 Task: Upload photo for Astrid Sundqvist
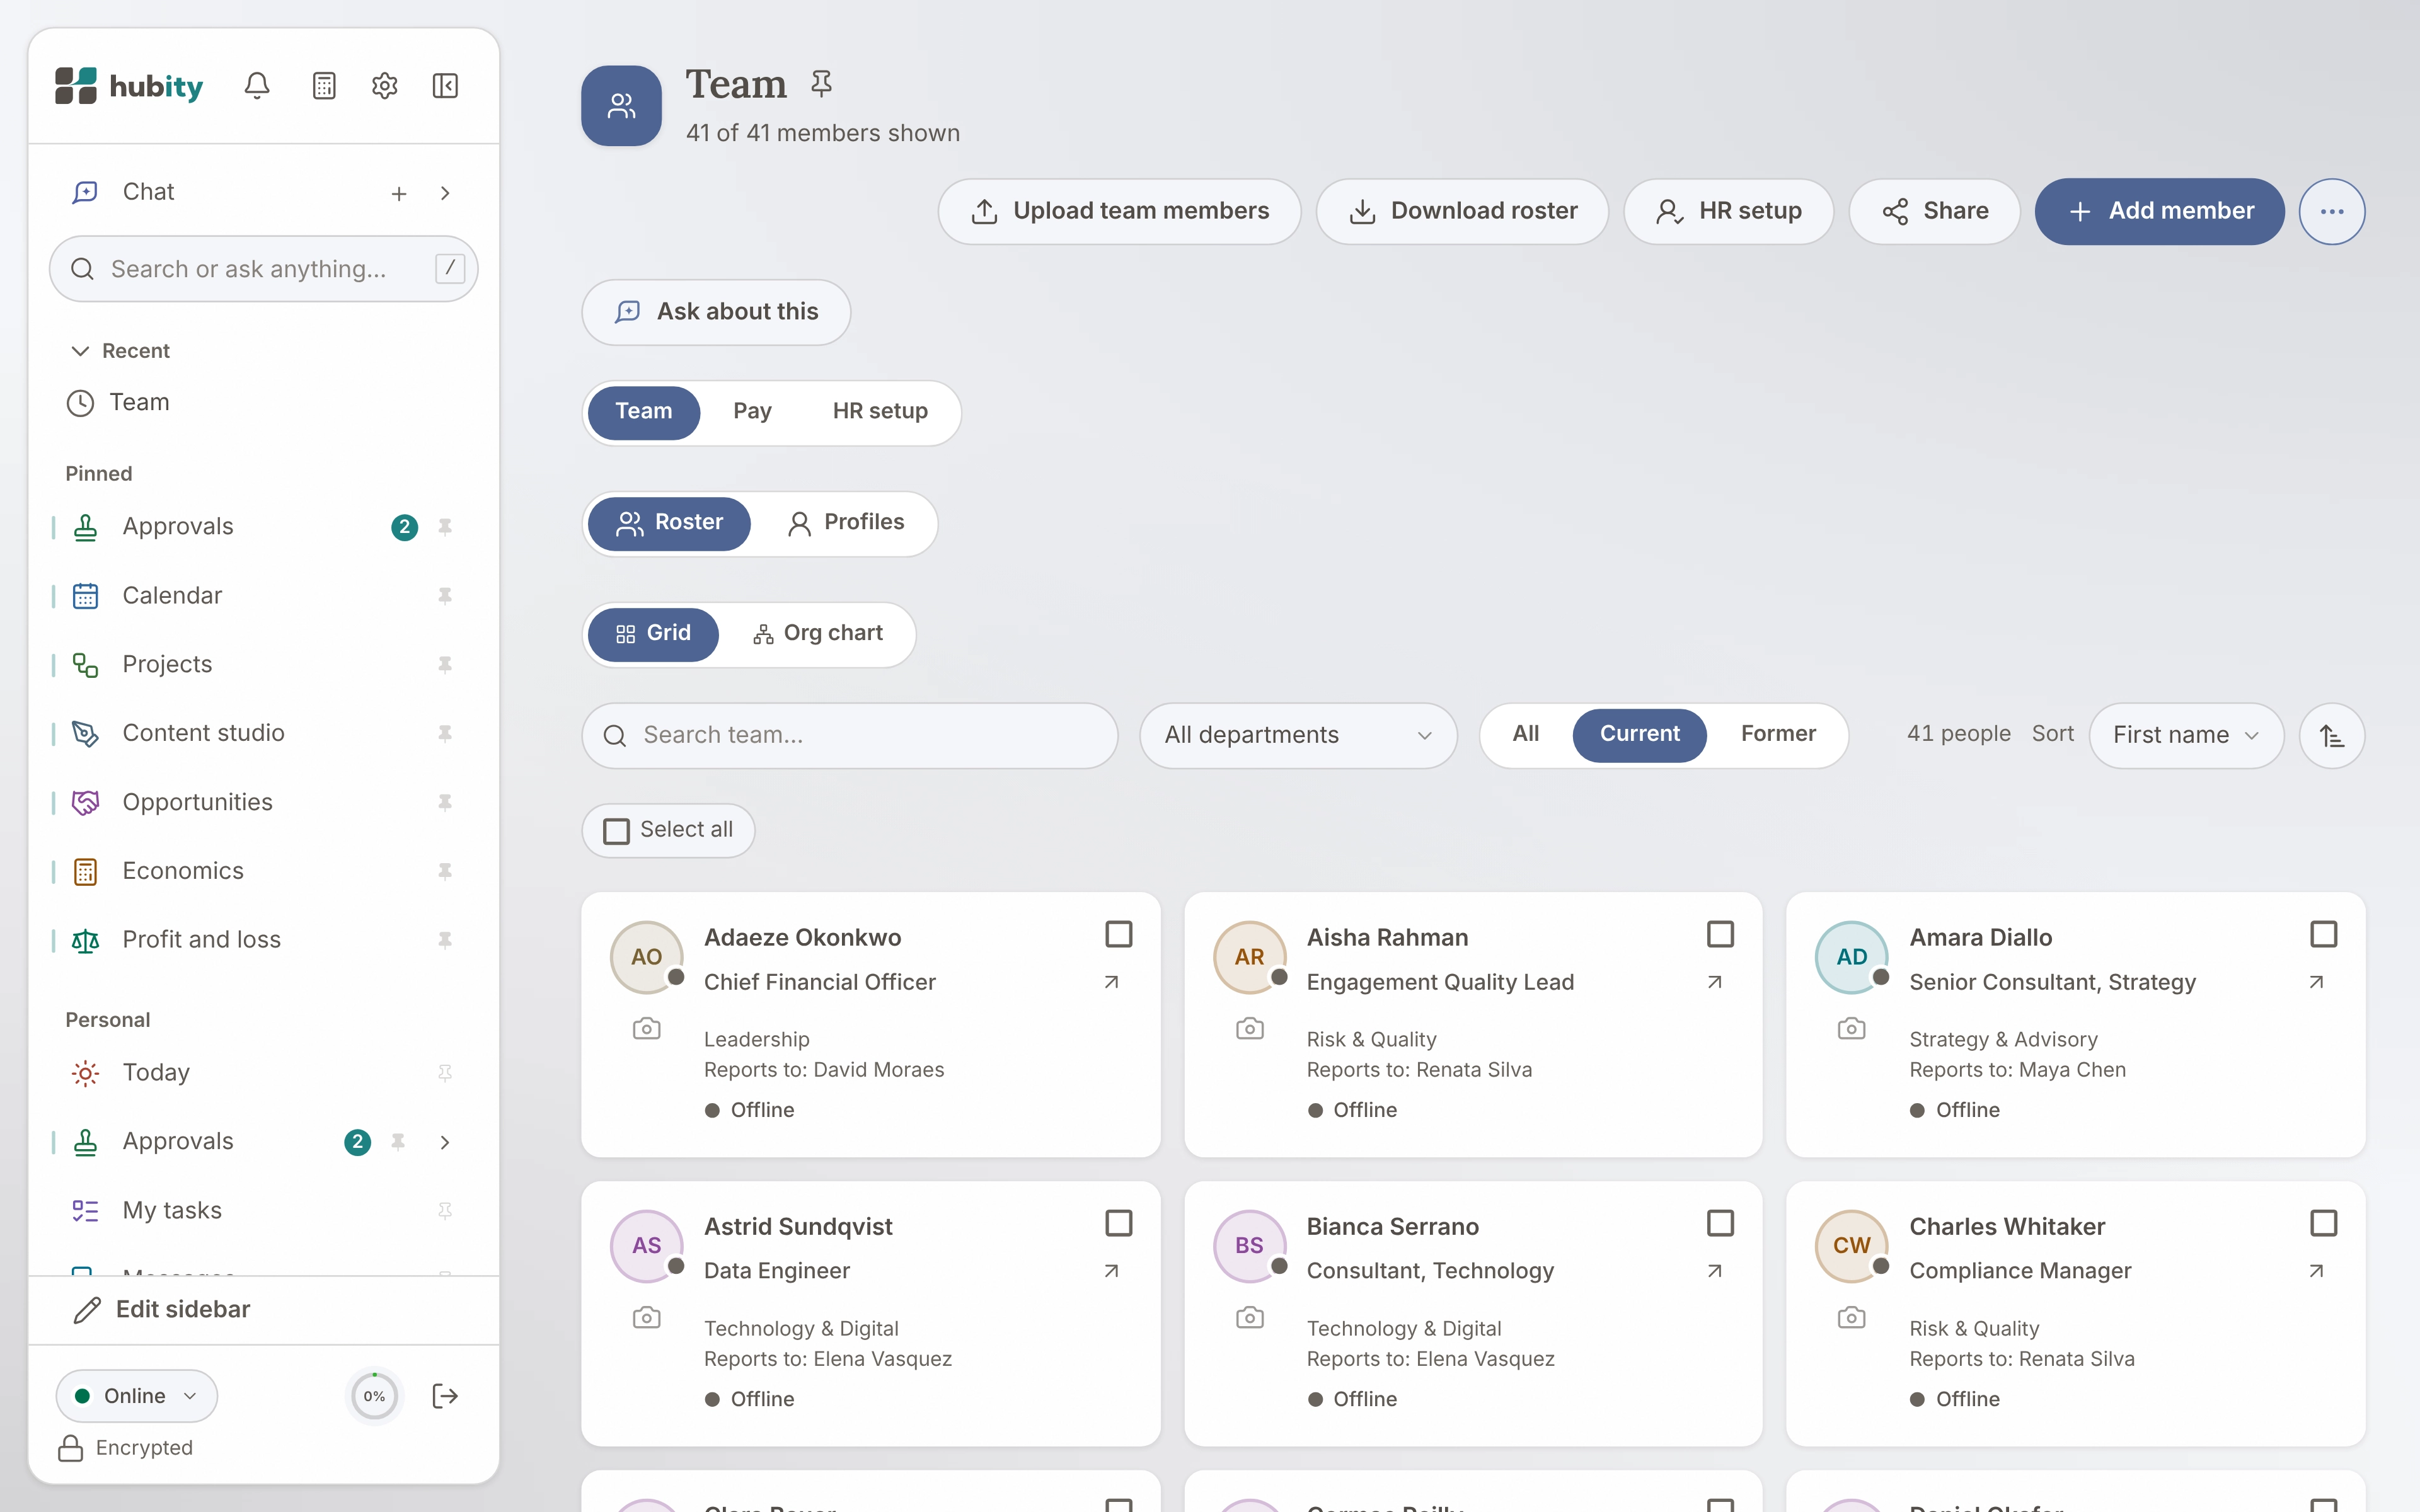coord(647,1317)
